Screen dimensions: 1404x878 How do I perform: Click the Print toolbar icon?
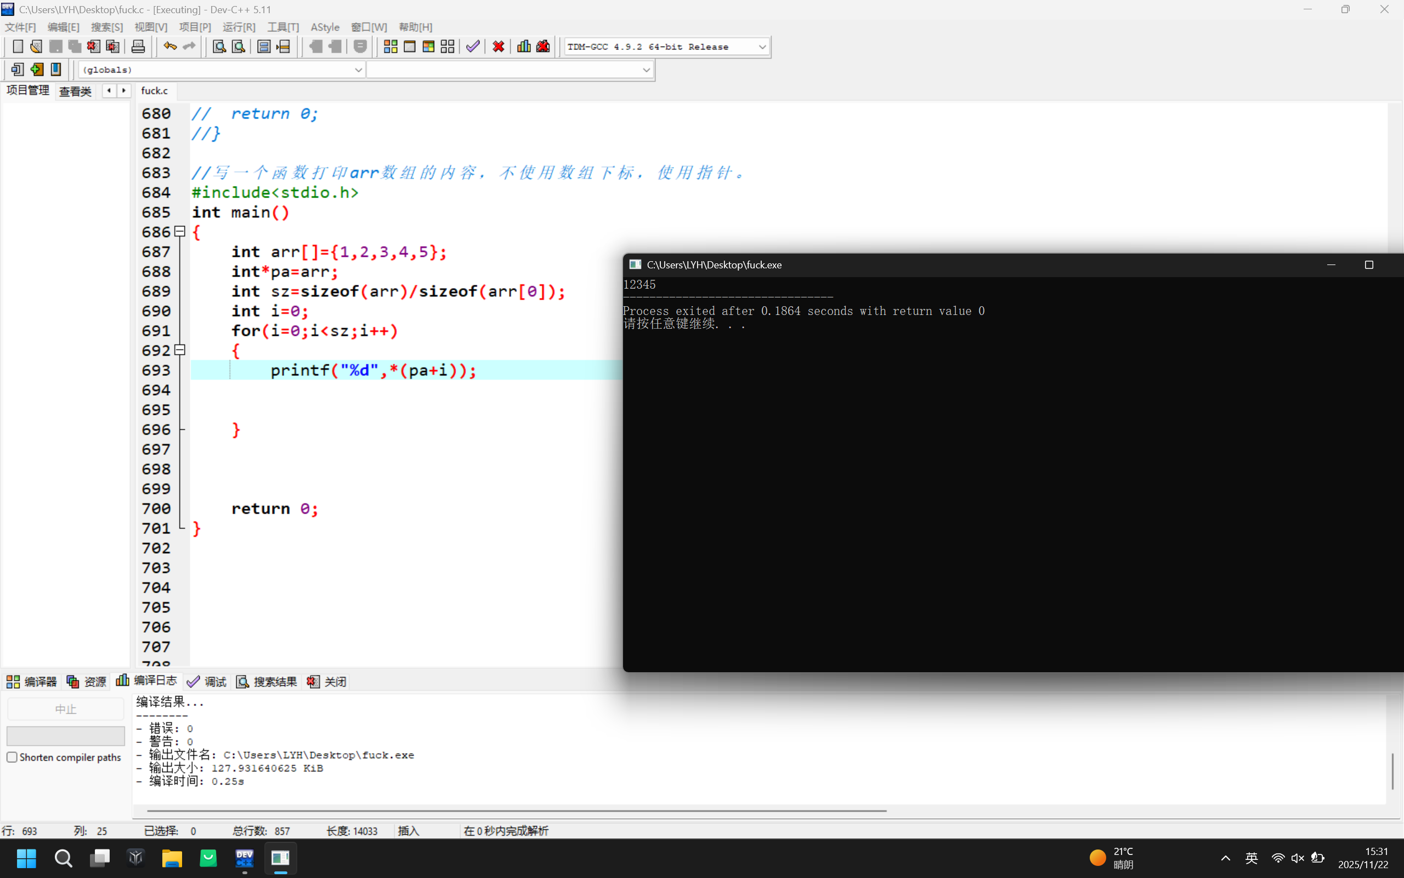[x=138, y=47]
